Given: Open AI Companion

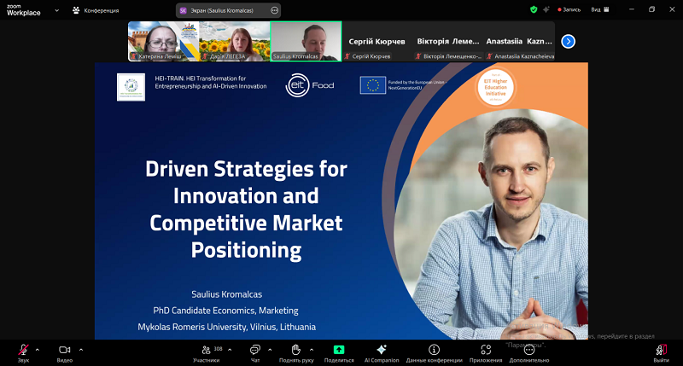Looking at the screenshot, I should coord(382,353).
